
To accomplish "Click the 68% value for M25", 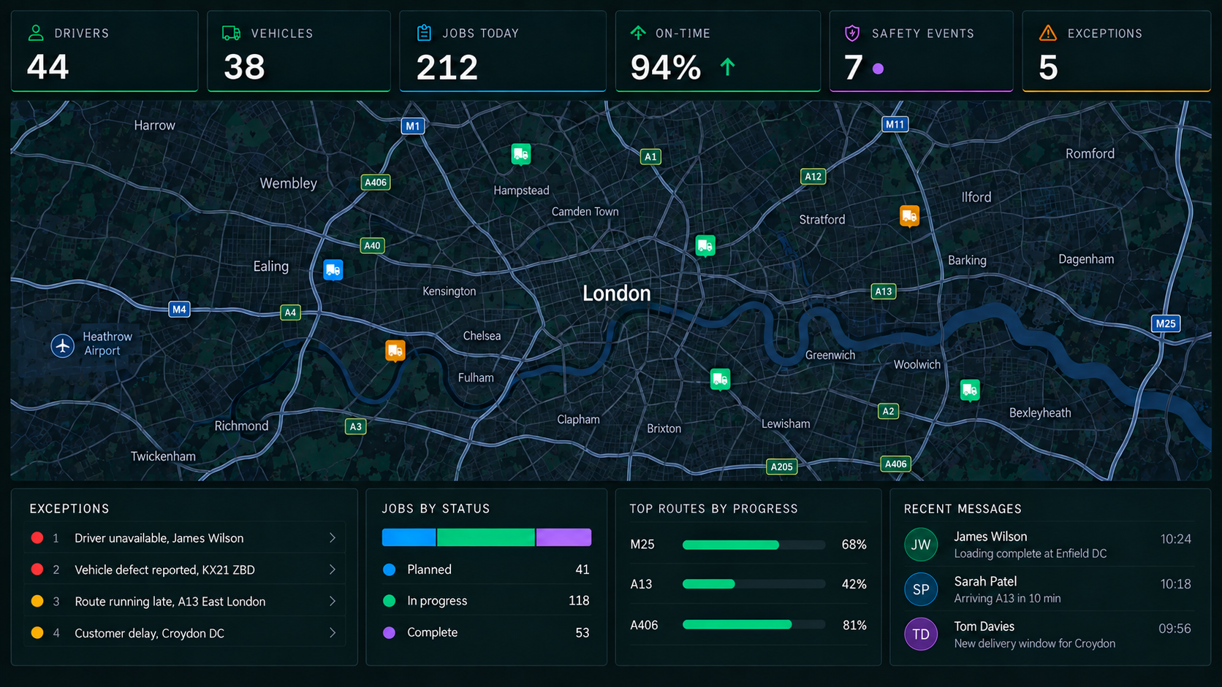I will (x=854, y=545).
